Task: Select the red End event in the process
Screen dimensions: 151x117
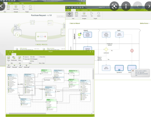Action: [x=132, y=51]
